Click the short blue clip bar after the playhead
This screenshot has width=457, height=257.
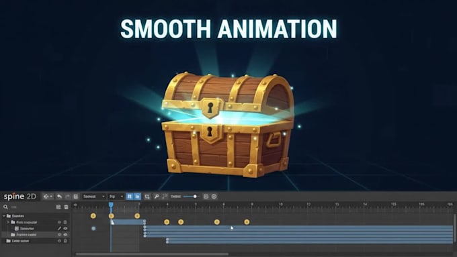coord(128,222)
